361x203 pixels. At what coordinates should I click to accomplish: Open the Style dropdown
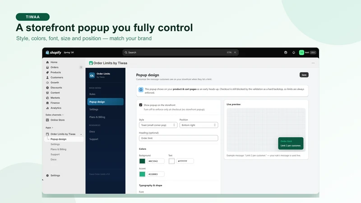(158, 125)
